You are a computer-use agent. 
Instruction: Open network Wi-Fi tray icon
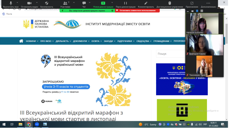[196, 124]
